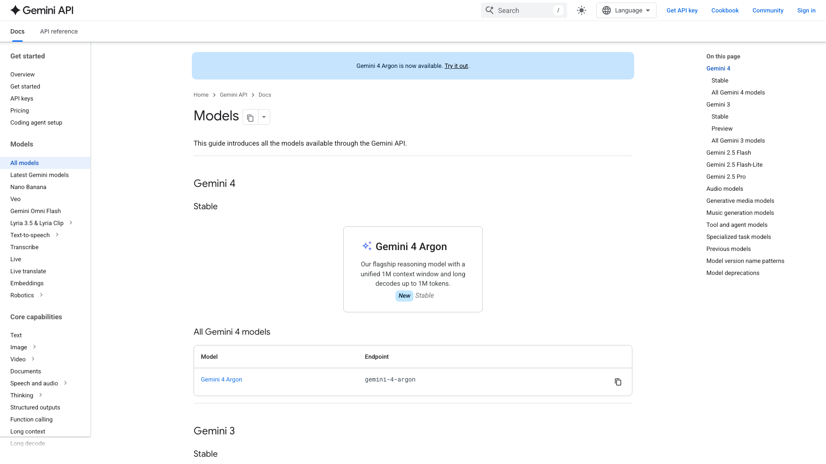826x464 pixels.
Task: Click the Gemini API logo
Action: 42,10
